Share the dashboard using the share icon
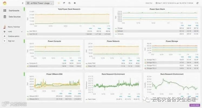The height and width of the screenshot is (108, 202). click(64, 3)
